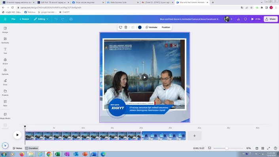Open the Animate options
This screenshot has width=279, height=157.
[151, 27]
